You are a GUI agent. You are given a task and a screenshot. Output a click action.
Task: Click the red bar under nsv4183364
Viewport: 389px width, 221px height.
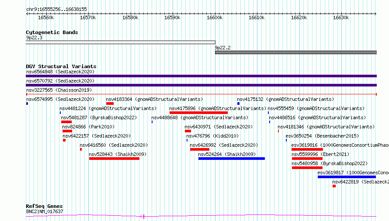click(110, 104)
